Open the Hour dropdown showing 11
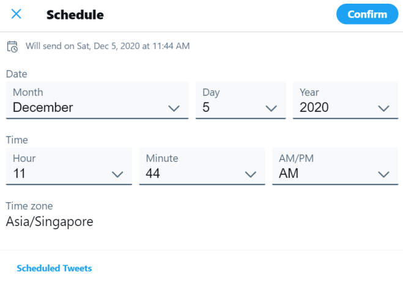This screenshot has width=403, height=281. point(69,166)
